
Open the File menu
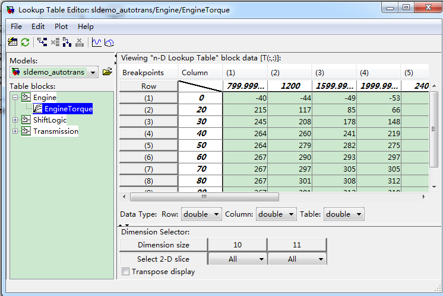point(16,27)
